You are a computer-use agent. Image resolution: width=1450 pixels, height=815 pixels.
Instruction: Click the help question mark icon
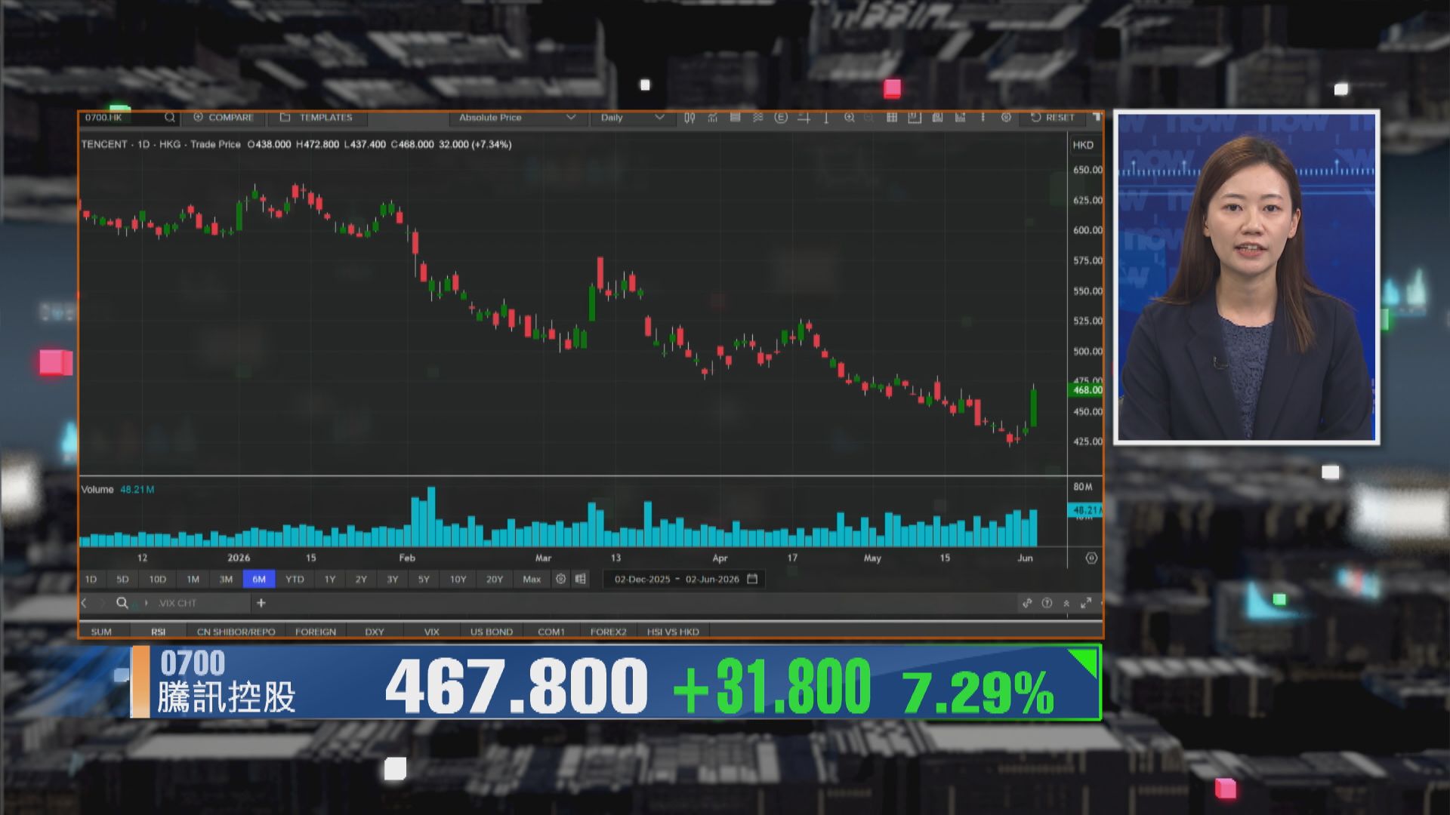(1047, 603)
